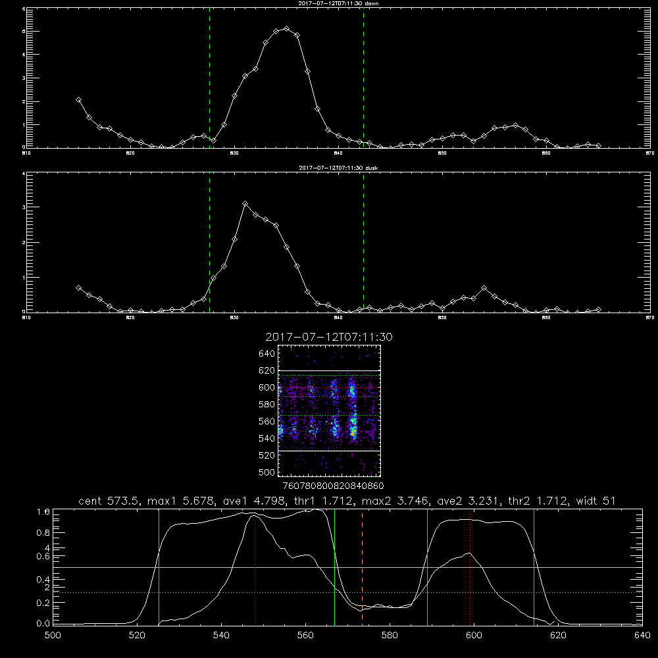Click the 'ave2 3.231' statistic
Viewport: 658px width, 658px height.
(x=467, y=501)
